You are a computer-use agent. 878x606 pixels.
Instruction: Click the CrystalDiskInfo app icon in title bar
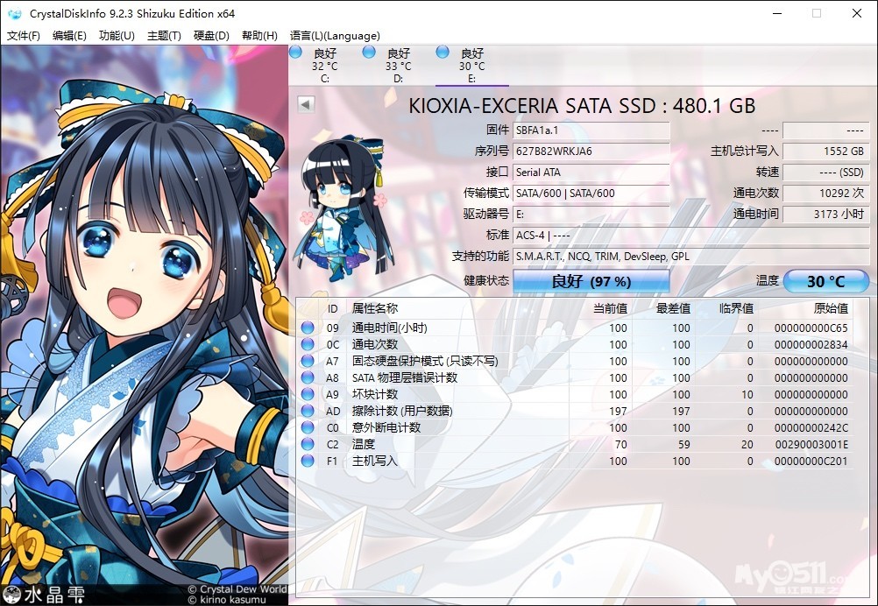tap(15, 13)
